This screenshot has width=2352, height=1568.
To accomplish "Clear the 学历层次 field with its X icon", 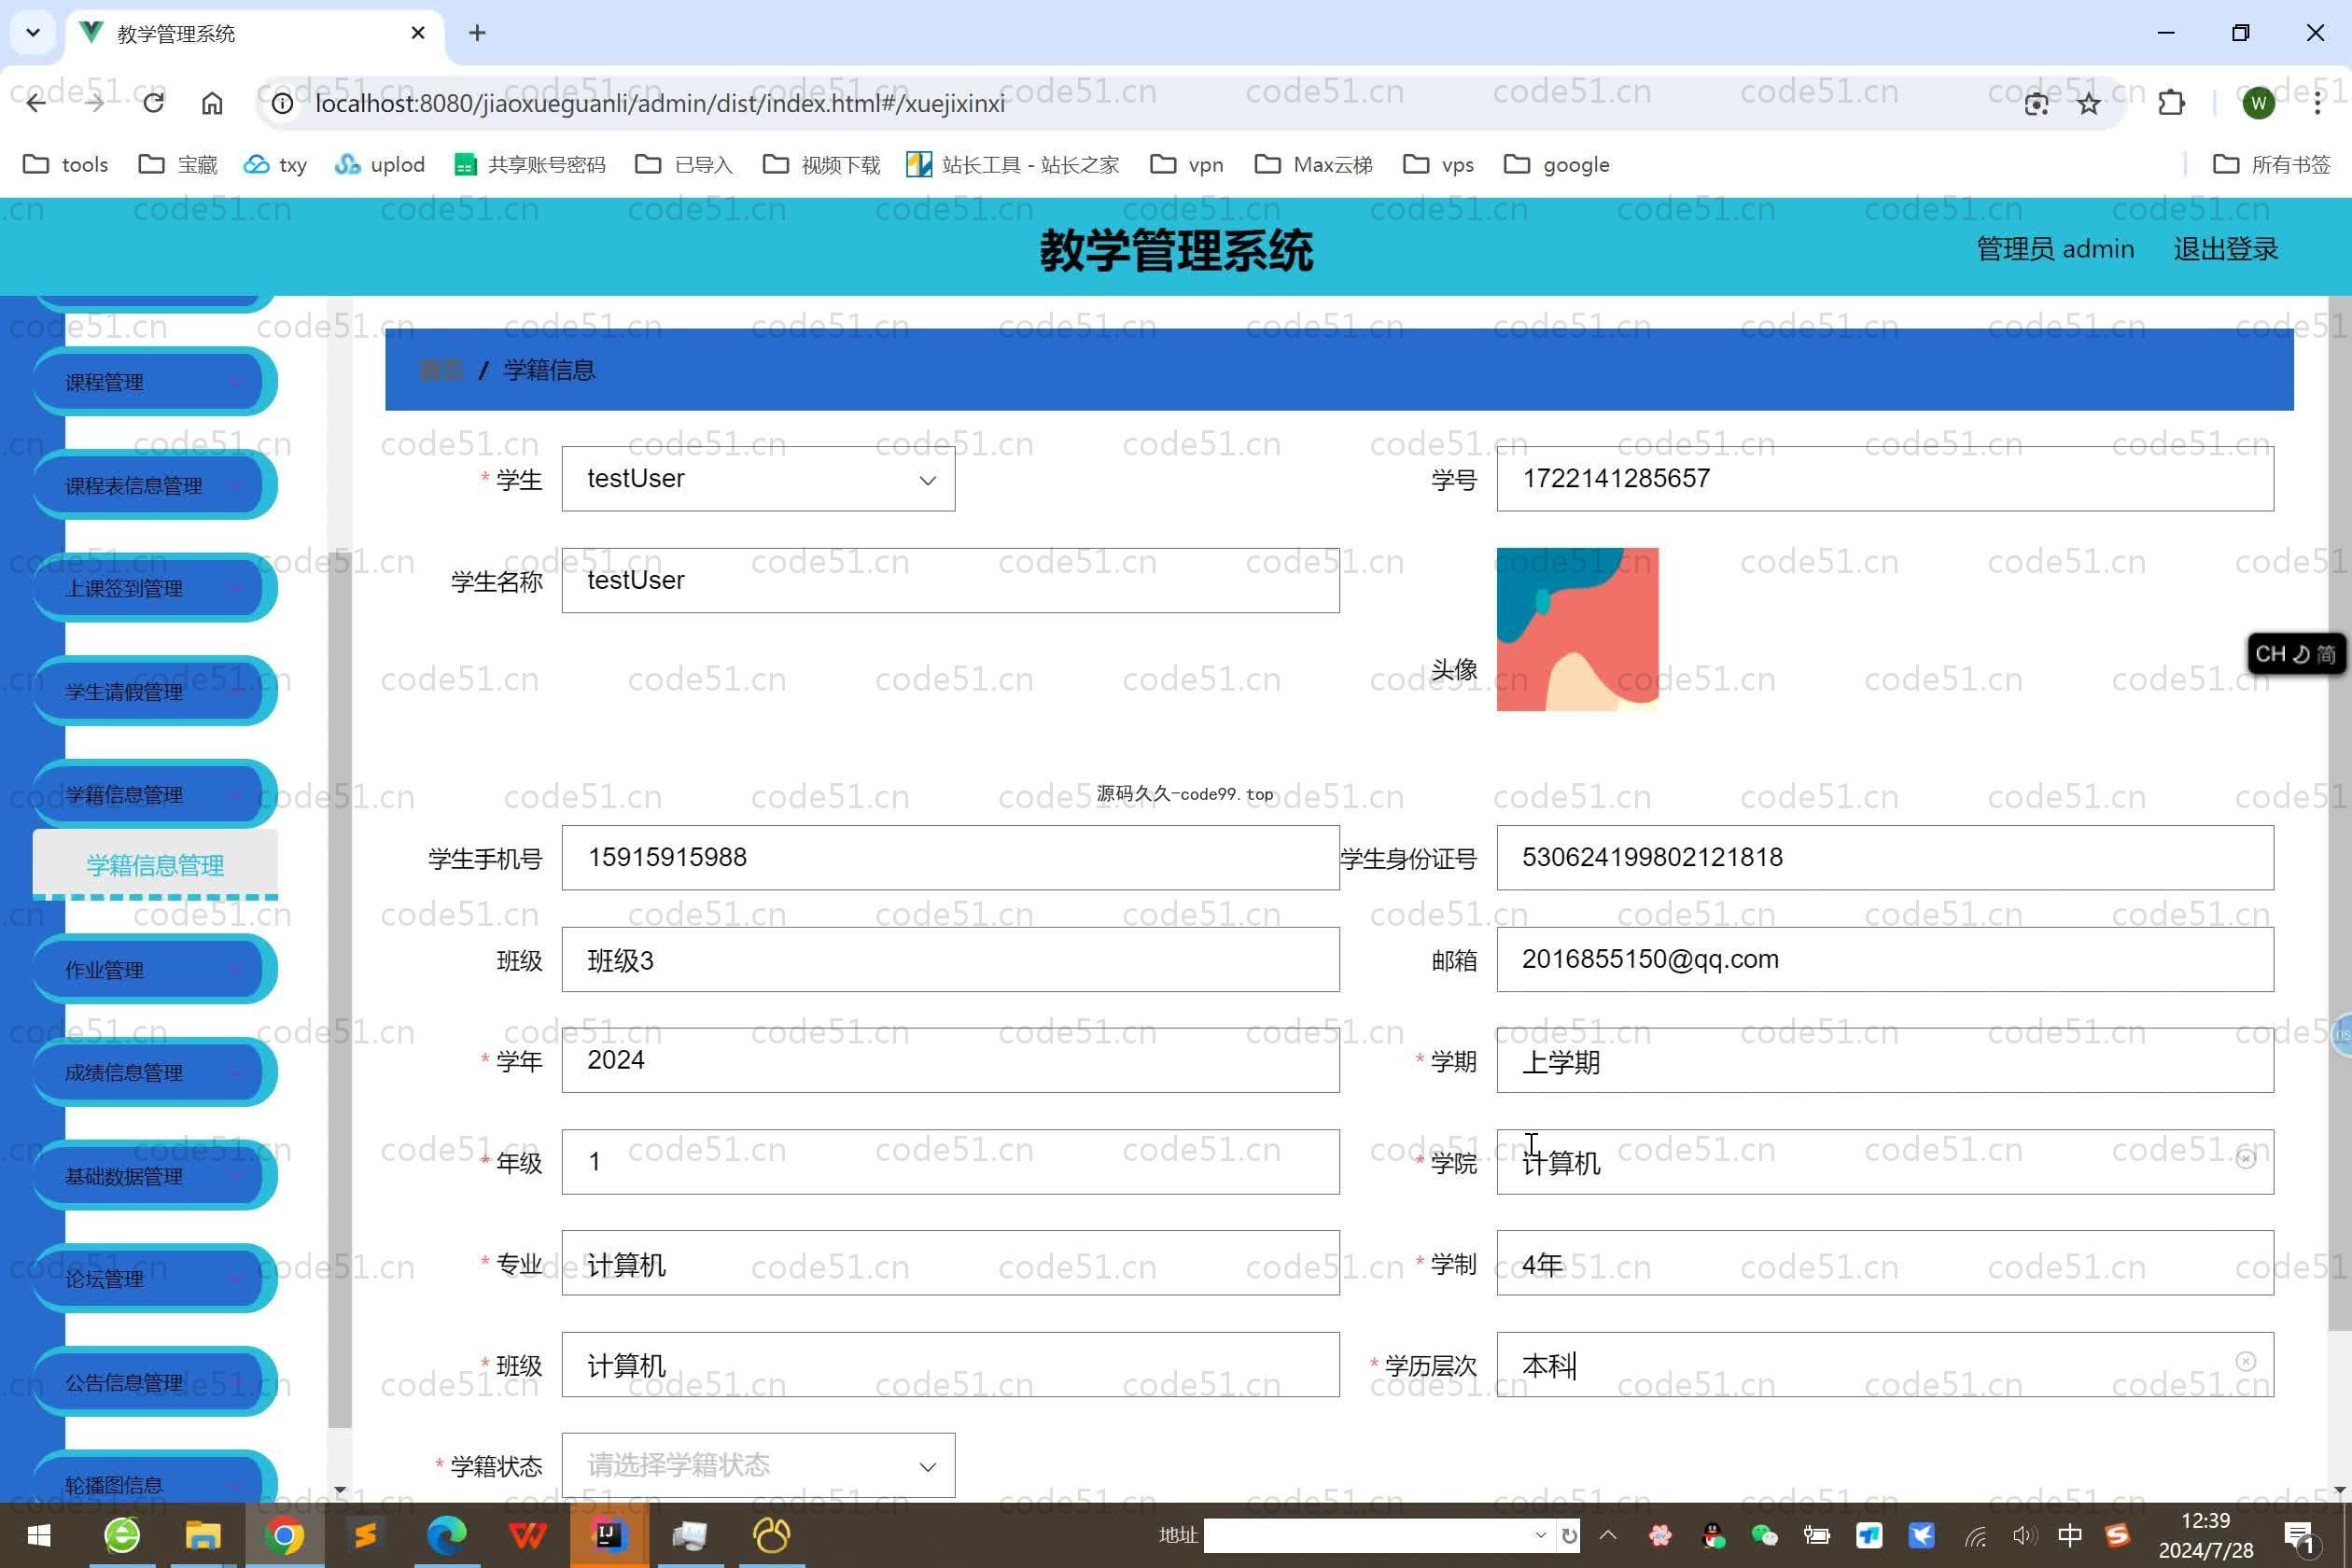I will (2245, 1361).
